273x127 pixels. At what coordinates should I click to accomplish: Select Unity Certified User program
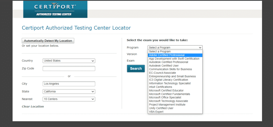[x=161, y=108]
